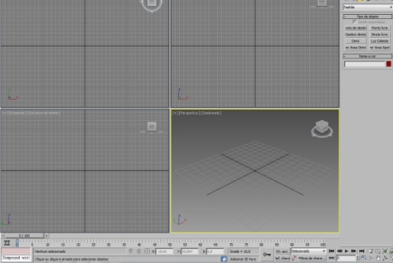Create a Ponto livre light
393x264 pixels.
pos(379,28)
